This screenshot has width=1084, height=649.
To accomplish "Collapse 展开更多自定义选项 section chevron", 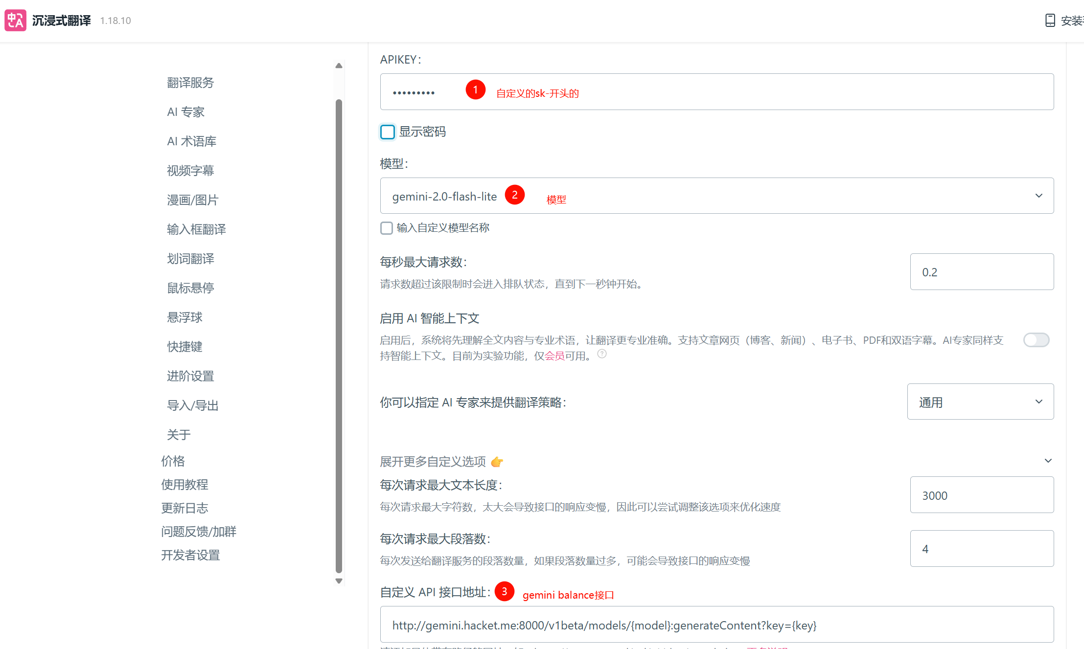I will [1048, 461].
